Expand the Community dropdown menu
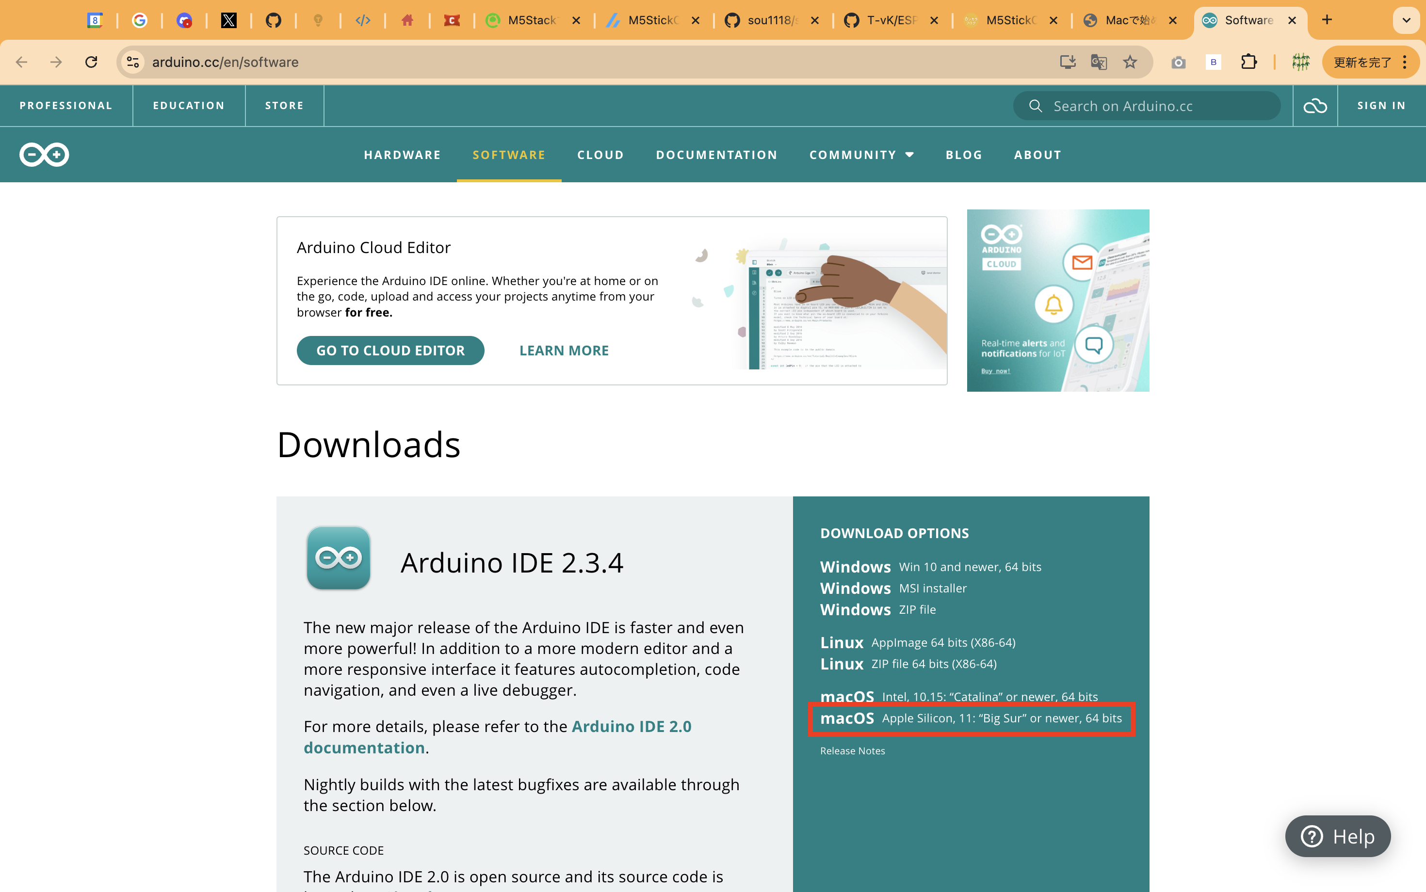 click(x=861, y=155)
